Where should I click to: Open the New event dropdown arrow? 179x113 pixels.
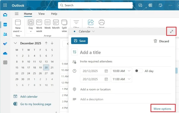pyautogui.click(x=21, y=31)
